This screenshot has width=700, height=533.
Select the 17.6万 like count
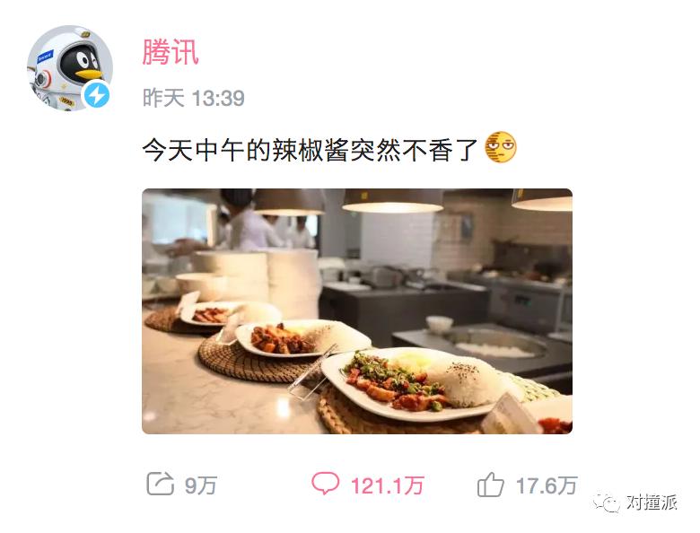(x=547, y=485)
